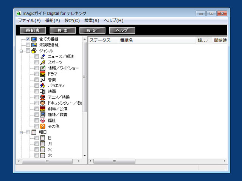Click the ジャンル box icon
The image size is (242, 181).
click(x=34, y=51)
